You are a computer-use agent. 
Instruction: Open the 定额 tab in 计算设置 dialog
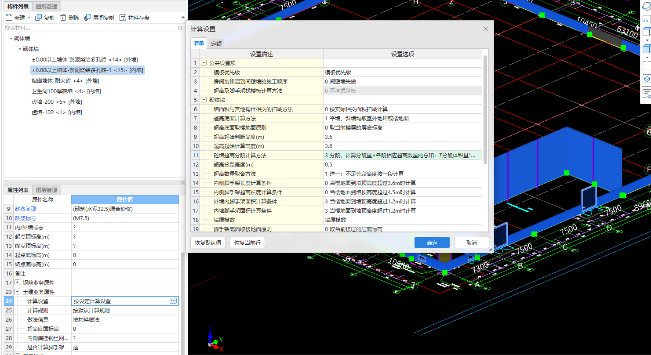click(216, 44)
